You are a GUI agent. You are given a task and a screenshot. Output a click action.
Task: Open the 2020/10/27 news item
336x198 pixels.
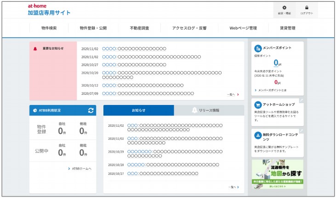163,174
